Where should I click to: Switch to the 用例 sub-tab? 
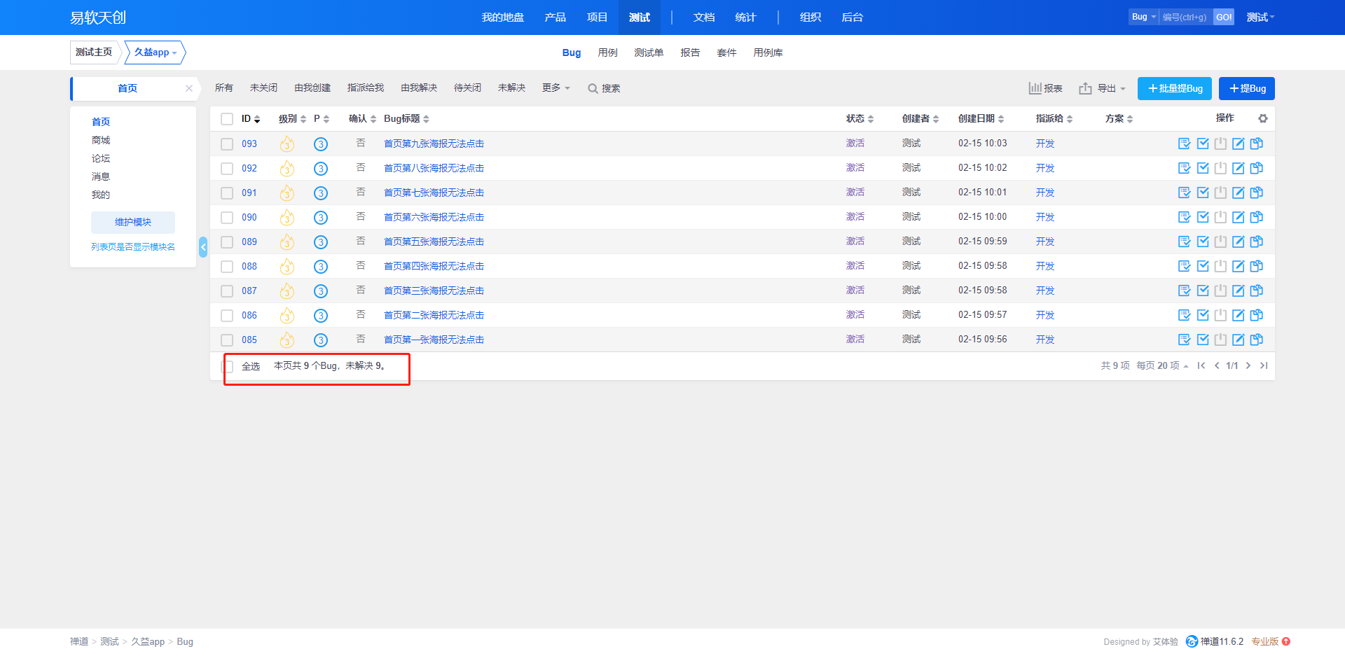click(608, 53)
